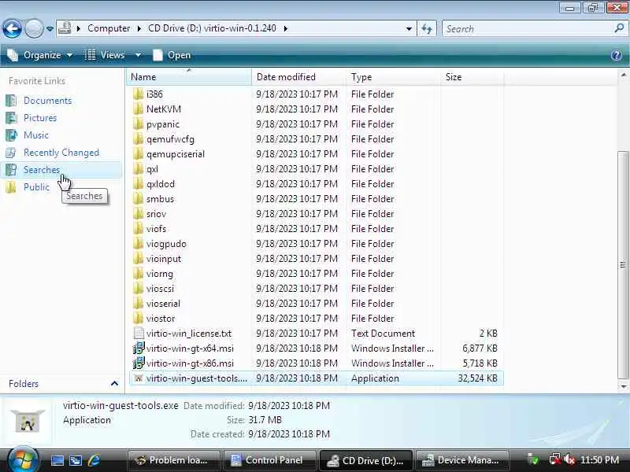Sort by the Name column header
Screen dimensions: 630x472
click(189, 76)
